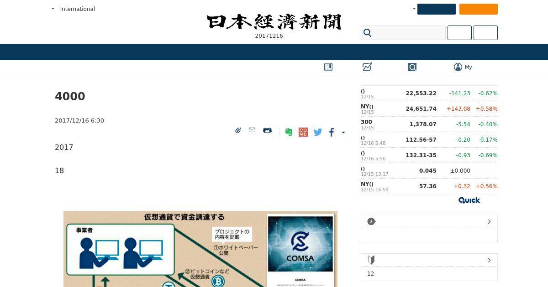The width and height of the screenshot is (548, 287).
Task: Click the sidebar entry reading 12
Action: tap(370, 274)
